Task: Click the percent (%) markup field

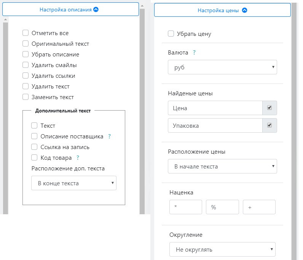Action: [x=222, y=207]
